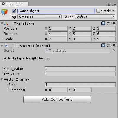The height and width of the screenshot is (118, 118).
Task: Open the Layer dropdown showing Default
Action: 95,17
